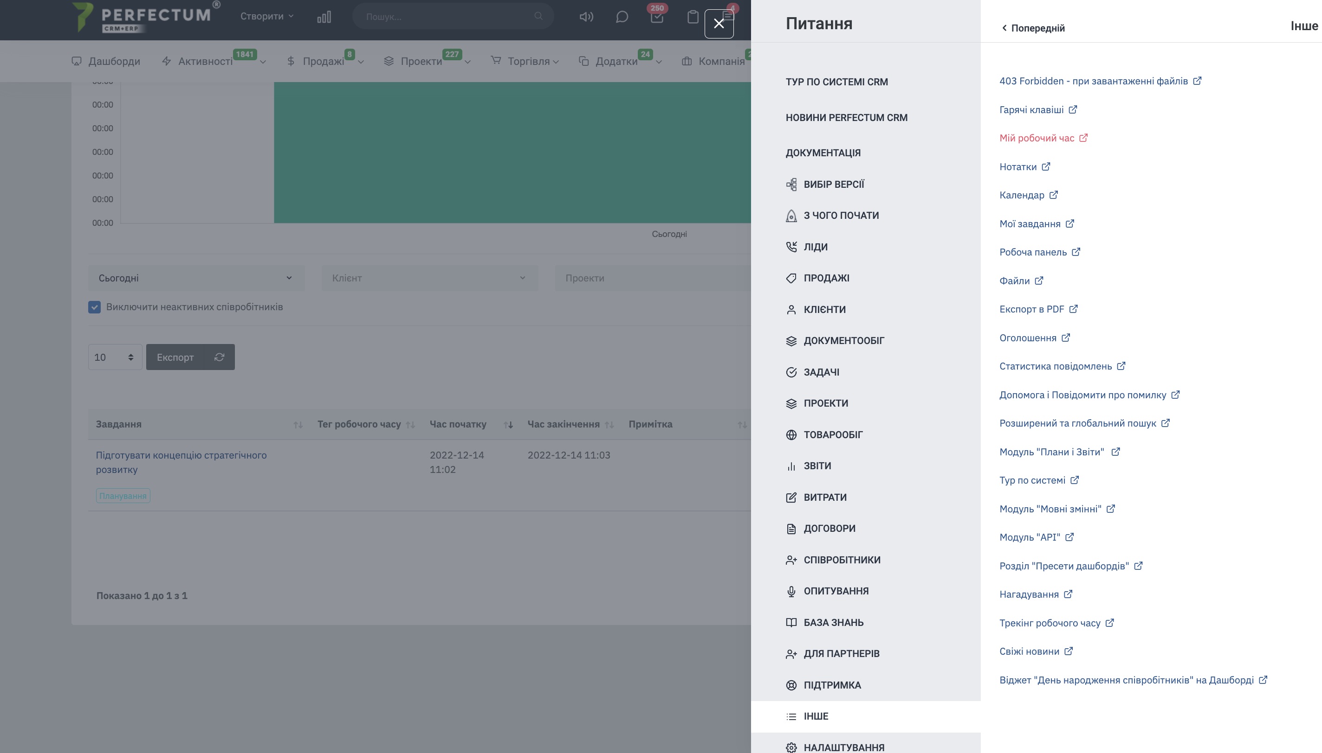Screen dimensions: 1322x753
Task: Open external link icon beside Гарячі клавіші
Action: pyautogui.click(x=1073, y=109)
